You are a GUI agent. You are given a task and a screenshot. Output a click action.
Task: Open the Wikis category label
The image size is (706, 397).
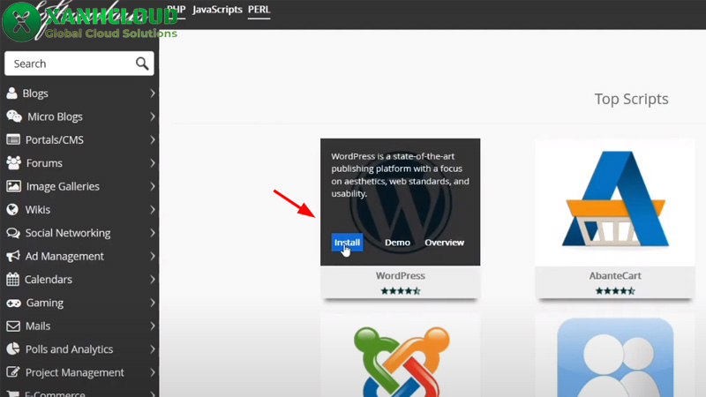coord(38,209)
